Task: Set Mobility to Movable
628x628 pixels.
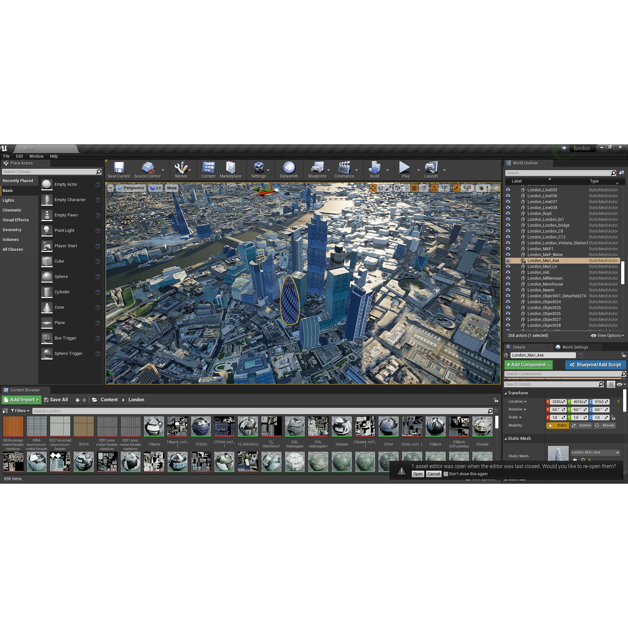Action: (x=605, y=425)
